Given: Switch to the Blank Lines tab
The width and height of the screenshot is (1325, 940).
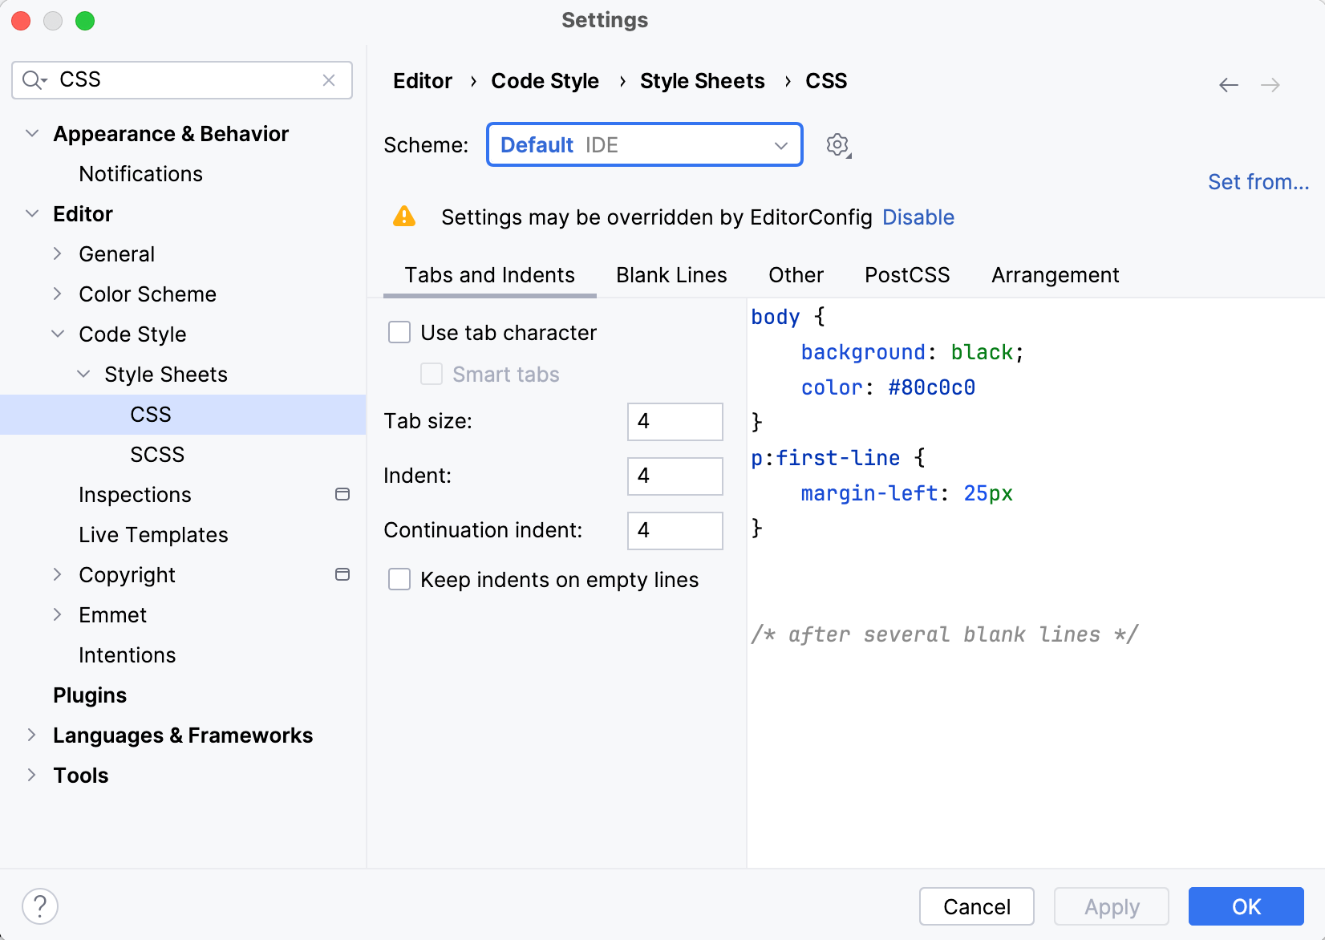Looking at the screenshot, I should point(671,275).
